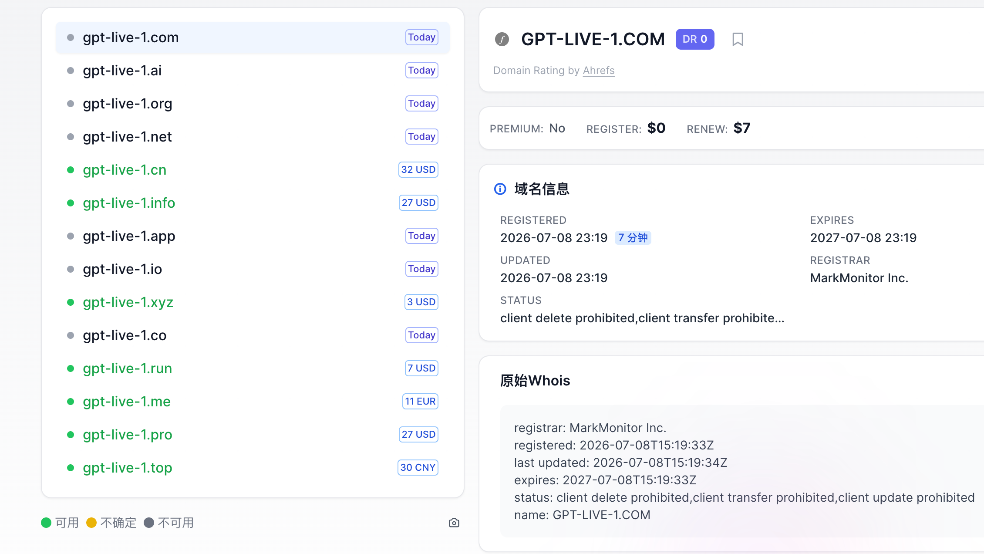Screen dimensions: 984x554
Task: Click the DR 0 badge
Action: 695,39
